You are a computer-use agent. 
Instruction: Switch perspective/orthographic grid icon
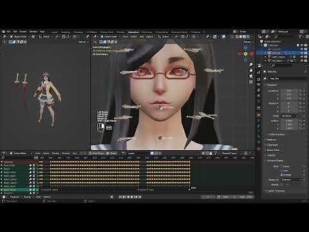[x=251, y=82]
